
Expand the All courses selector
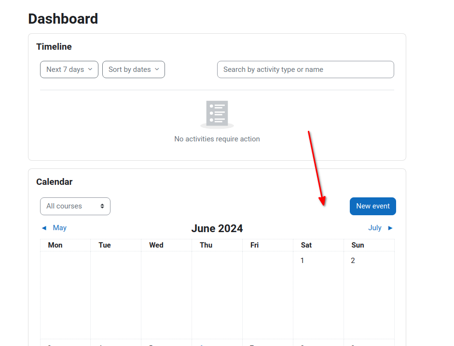point(75,206)
